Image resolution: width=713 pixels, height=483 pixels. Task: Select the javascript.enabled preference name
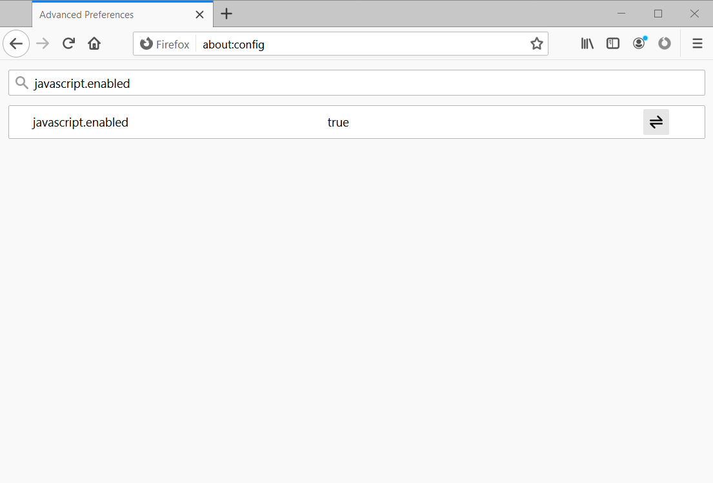coord(81,123)
